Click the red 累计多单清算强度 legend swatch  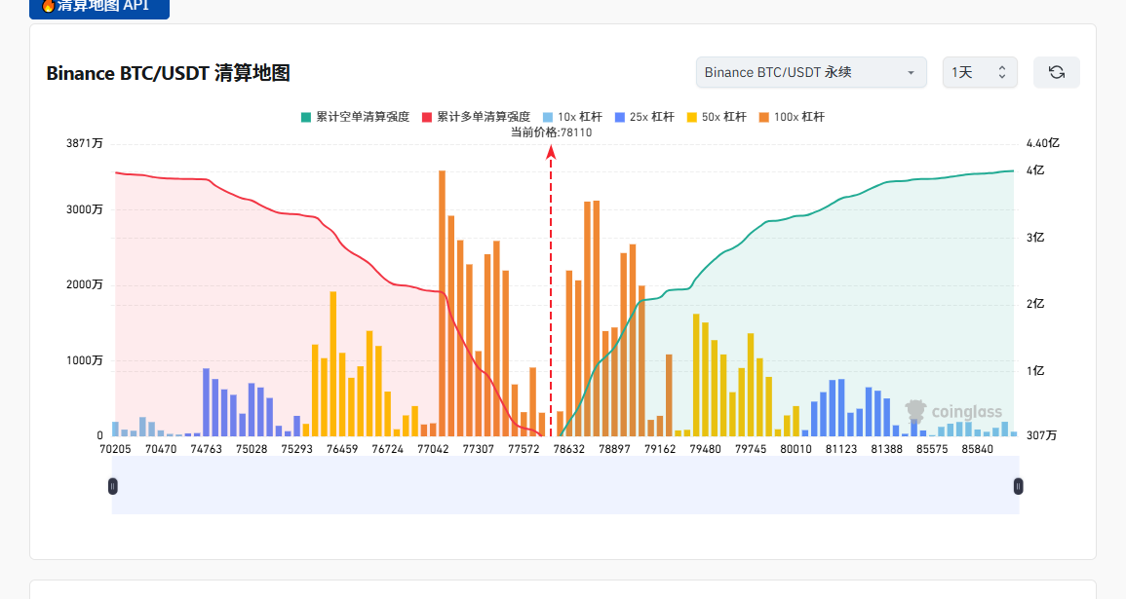coord(427,117)
